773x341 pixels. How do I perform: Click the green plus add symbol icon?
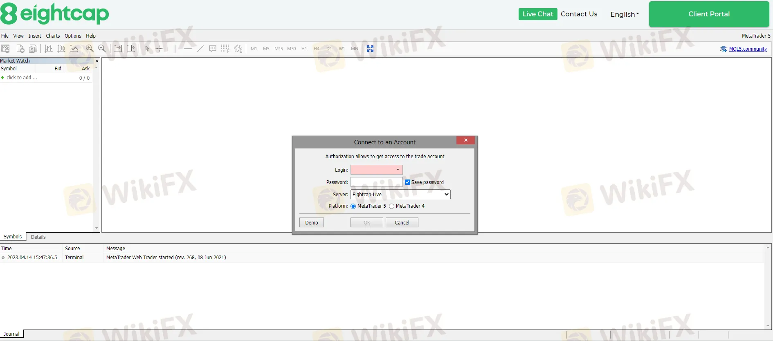[x=2, y=78]
